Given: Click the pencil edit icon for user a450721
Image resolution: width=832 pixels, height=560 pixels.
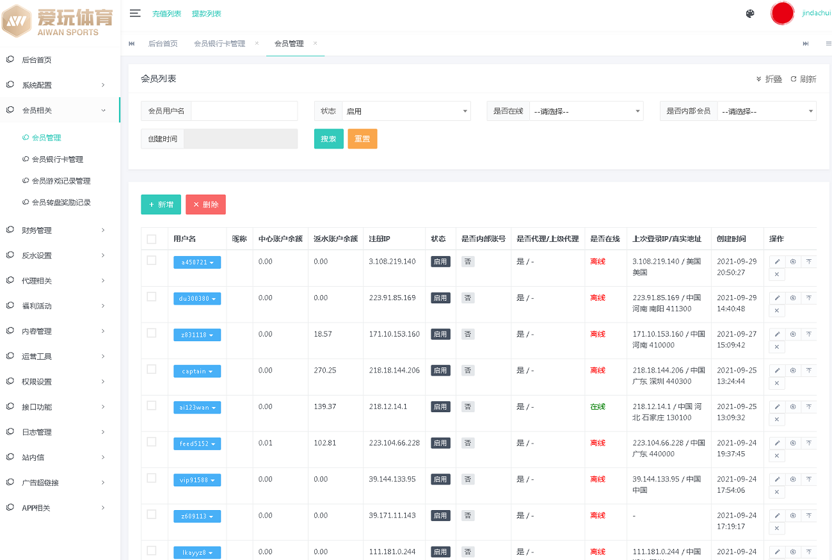Looking at the screenshot, I should point(777,262).
